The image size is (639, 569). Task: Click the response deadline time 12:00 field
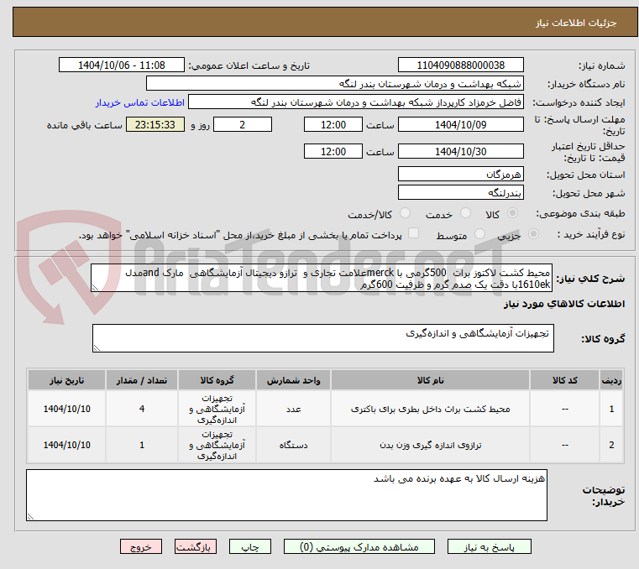pyautogui.click(x=333, y=125)
